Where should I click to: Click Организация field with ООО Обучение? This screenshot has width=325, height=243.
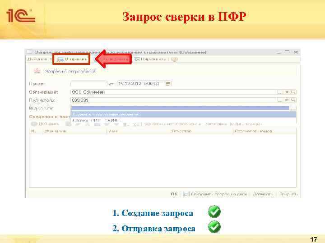[x=174, y=92]
